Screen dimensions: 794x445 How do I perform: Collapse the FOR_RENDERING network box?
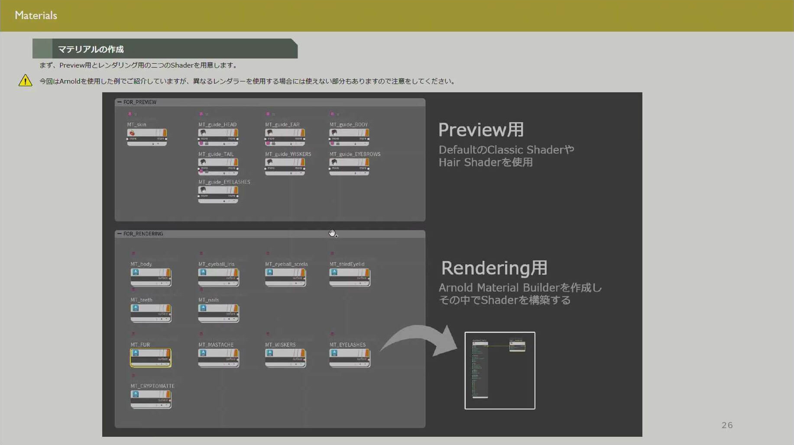[120, 234]
